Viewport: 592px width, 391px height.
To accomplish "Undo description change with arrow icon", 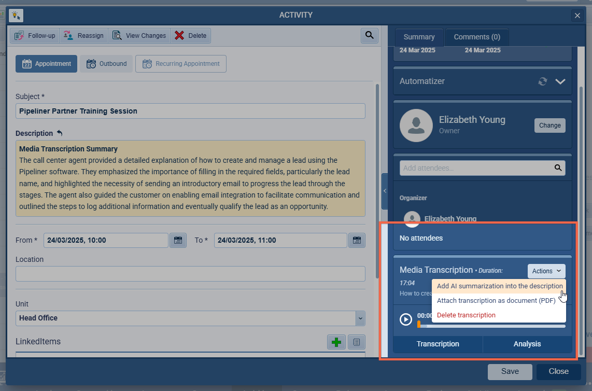I will click(x=60, y=133).
